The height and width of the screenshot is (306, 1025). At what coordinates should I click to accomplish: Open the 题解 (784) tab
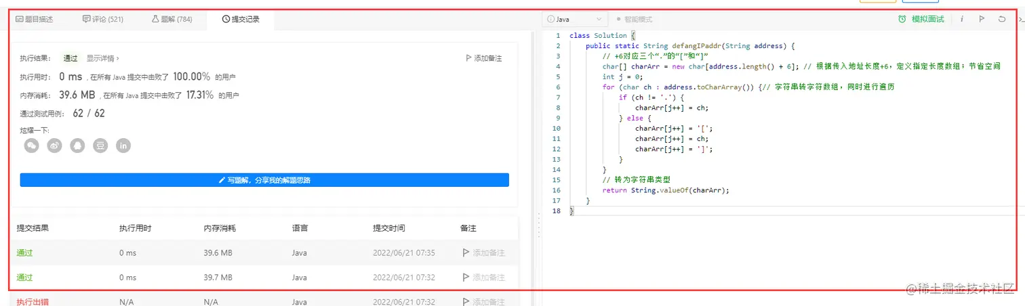tap(172, 20)
